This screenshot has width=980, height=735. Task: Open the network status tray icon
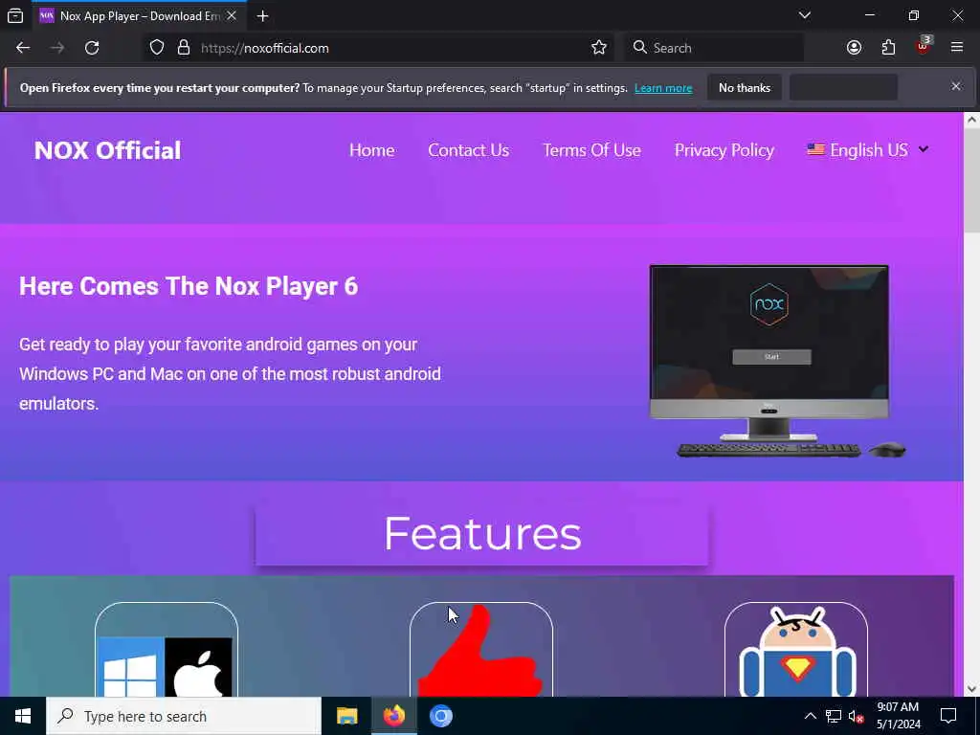(x=834, y=716)
